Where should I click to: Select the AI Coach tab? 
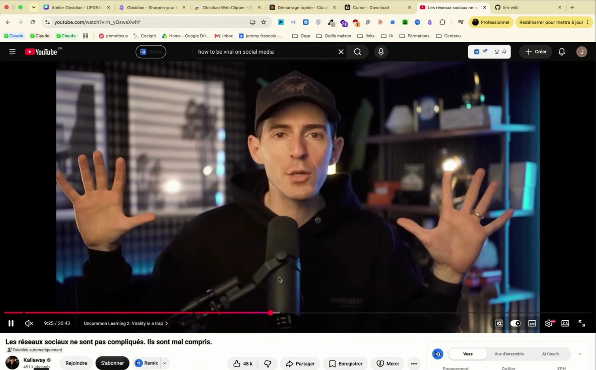550,354
